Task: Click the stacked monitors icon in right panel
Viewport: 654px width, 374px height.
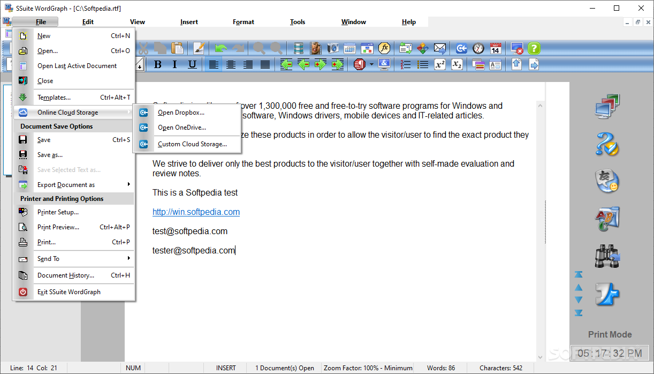Action: (x=607, y=106)
